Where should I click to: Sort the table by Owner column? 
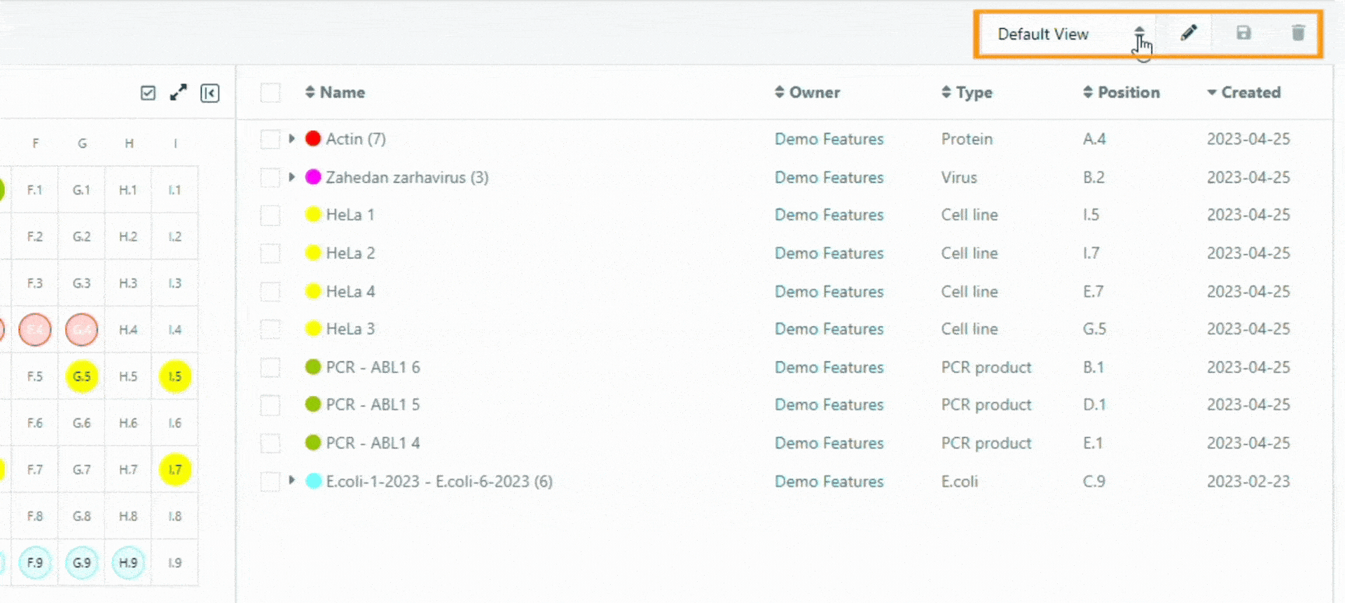[807, 92]
